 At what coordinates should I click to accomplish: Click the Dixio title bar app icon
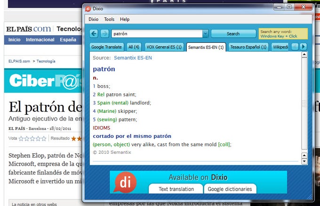click(88, 9)
